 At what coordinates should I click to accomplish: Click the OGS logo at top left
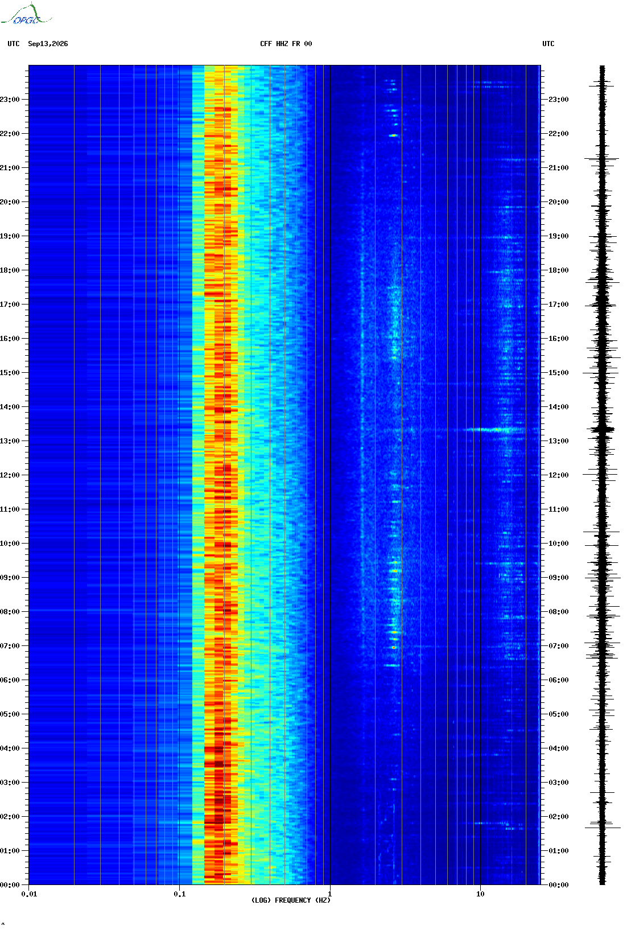pos(26,14)
